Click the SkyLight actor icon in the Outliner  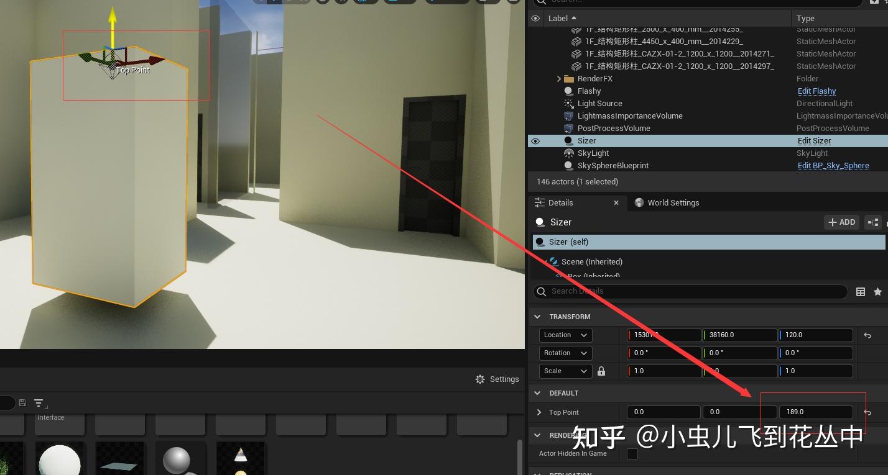click(x=568, y=153)
